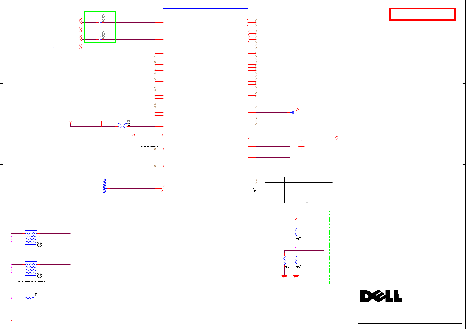This screenshot has width=466, height=329.
Task: Select the bottommost of the five blue test points
Action: pyautogui.click(x=104, y=191)
